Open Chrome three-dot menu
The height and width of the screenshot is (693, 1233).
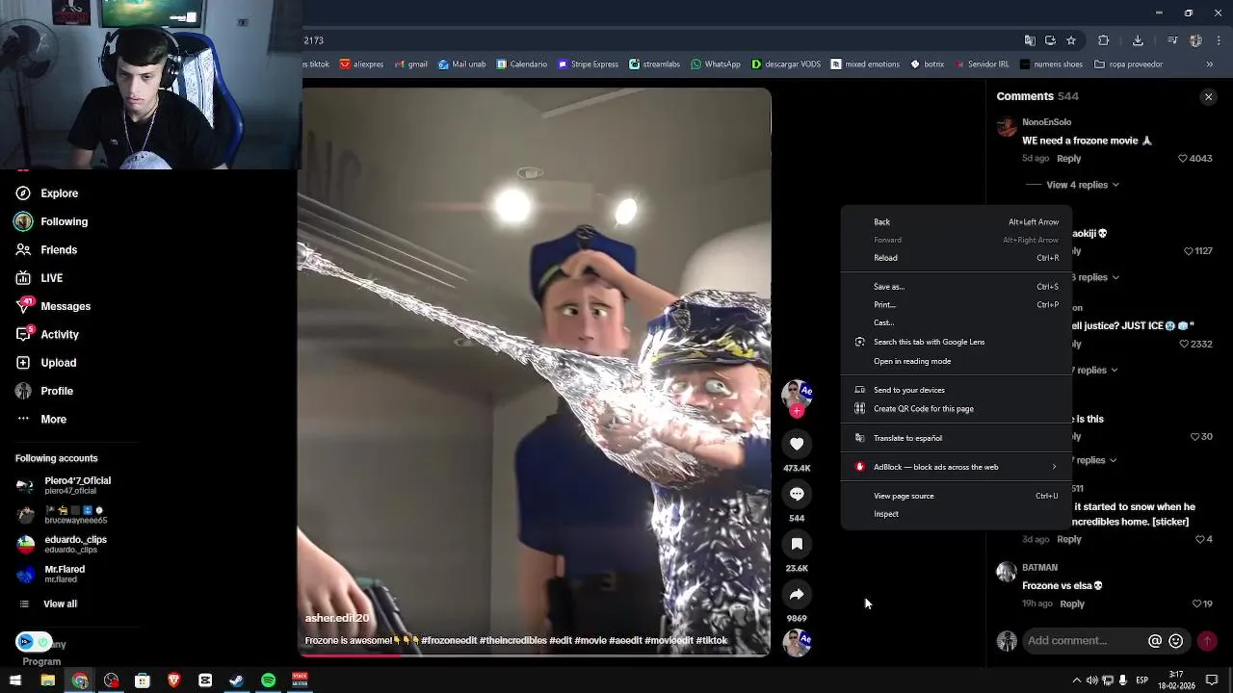click(1218, 40)
